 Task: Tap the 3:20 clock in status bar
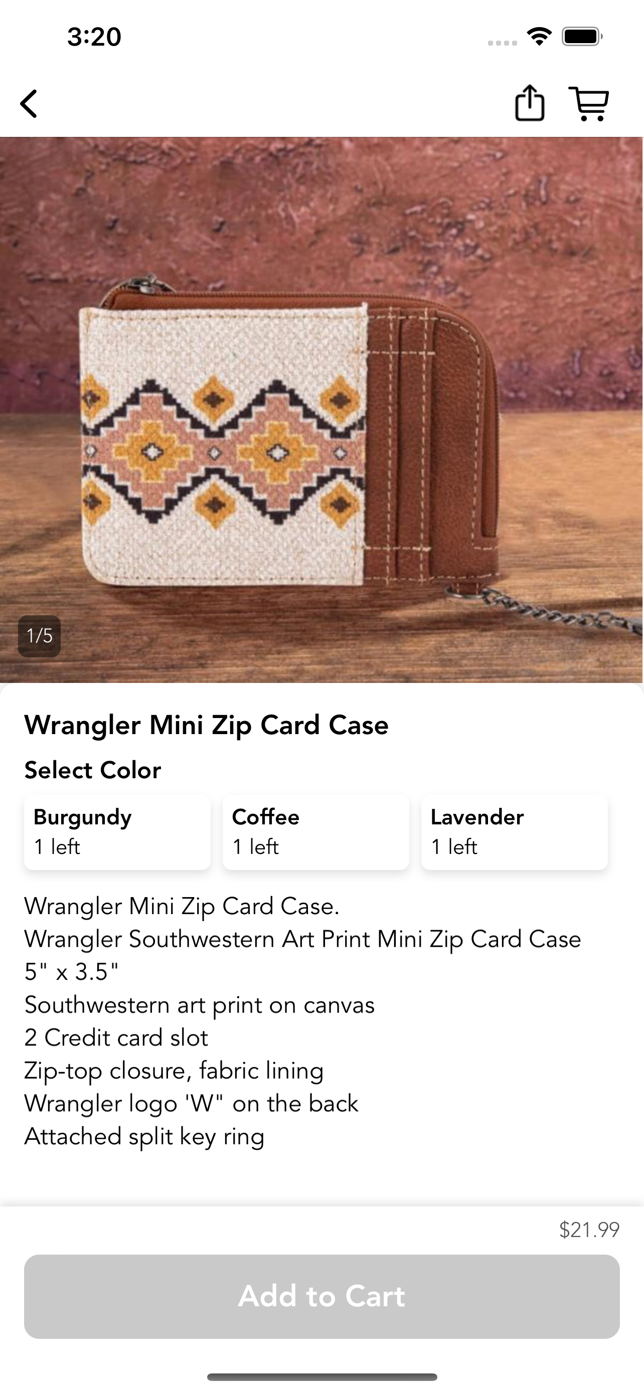click(94, 37)
